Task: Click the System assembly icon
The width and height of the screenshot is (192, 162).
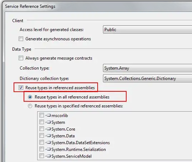Action: (49, 122)
